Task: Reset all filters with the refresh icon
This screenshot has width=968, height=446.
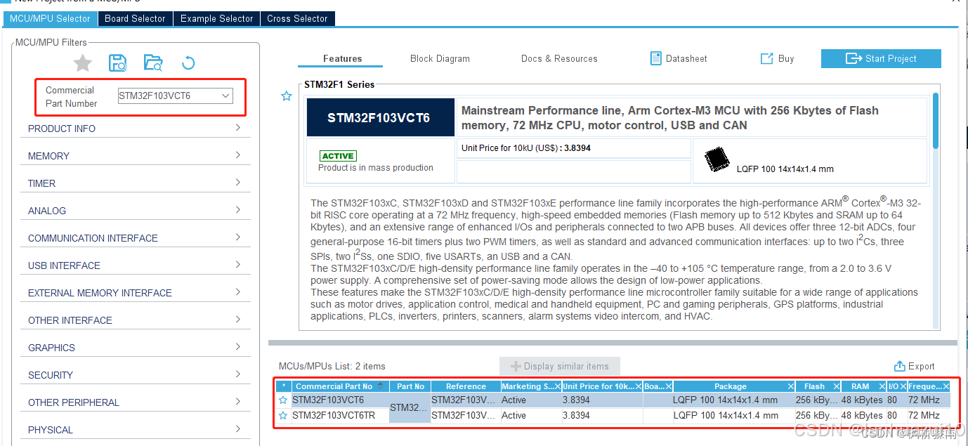Action: click(188, 63)
